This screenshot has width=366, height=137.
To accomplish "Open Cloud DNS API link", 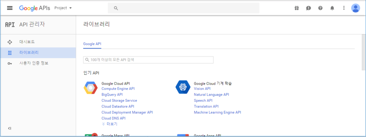I will [113, 118].
